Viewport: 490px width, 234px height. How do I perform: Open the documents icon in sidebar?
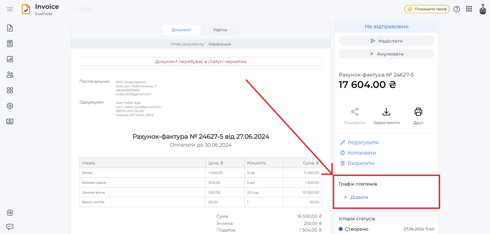pos(10,28)
